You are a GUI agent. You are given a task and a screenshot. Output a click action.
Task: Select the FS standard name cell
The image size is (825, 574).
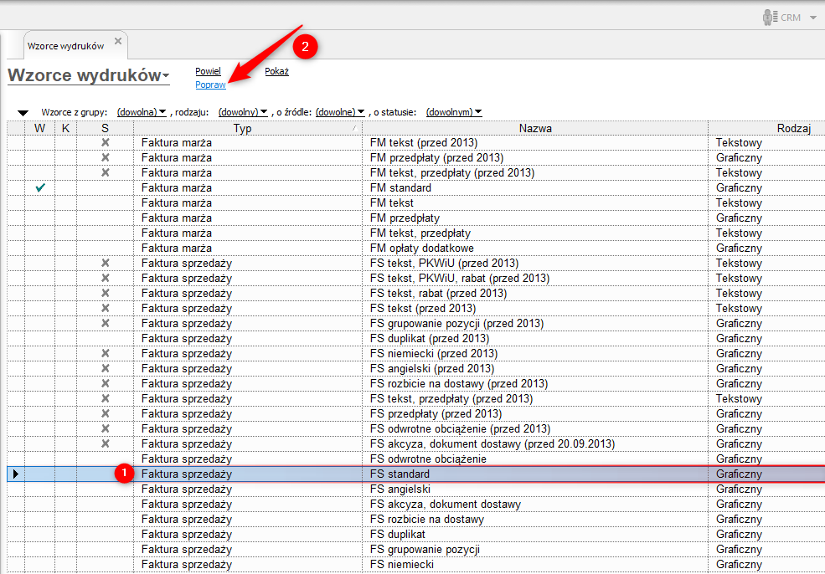[535, 474]
